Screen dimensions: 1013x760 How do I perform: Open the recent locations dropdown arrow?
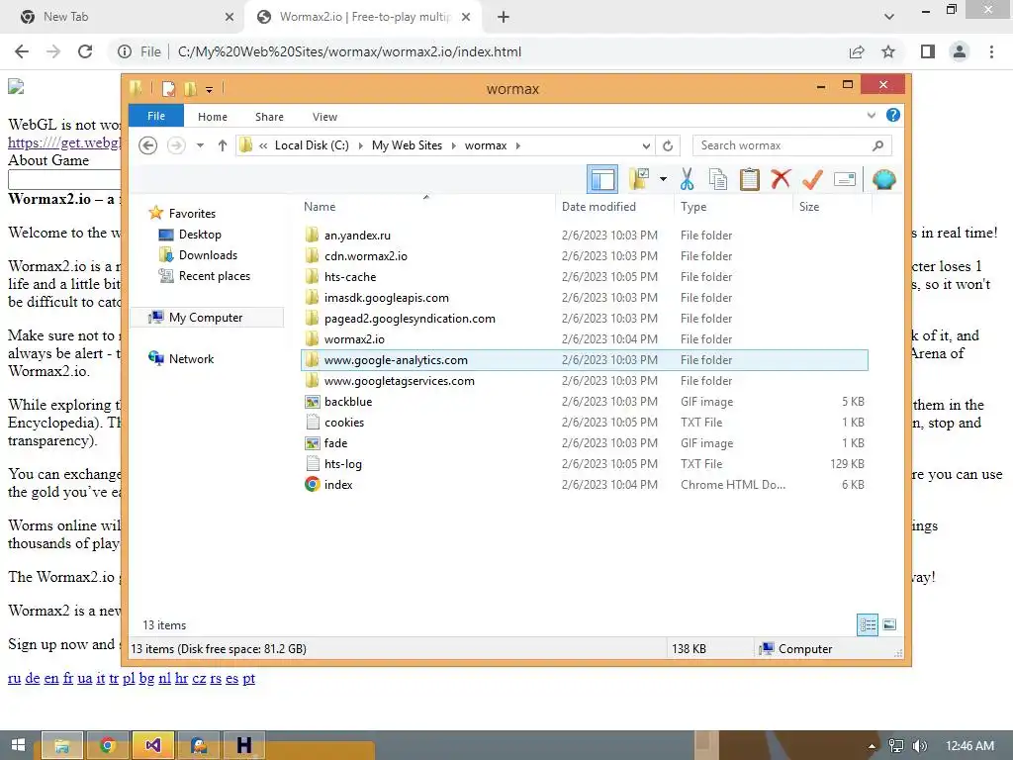(200, 145)
